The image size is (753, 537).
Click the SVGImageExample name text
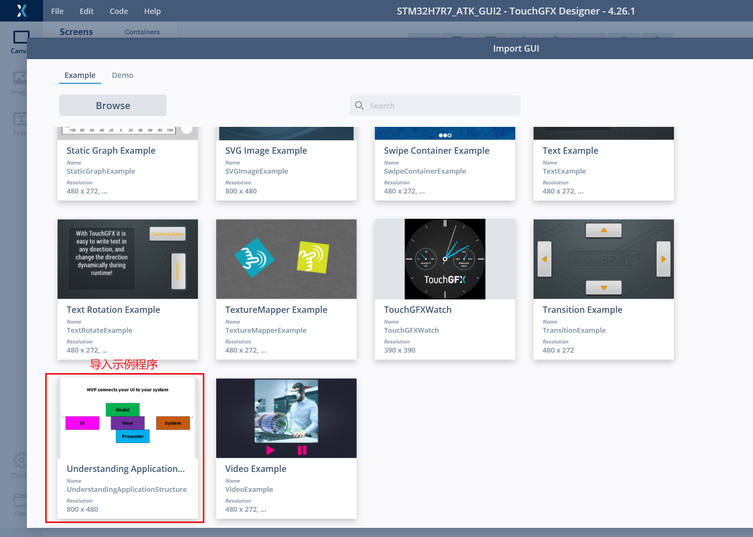(257, 171)
